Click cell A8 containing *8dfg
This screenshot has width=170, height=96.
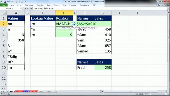[16, 57]
